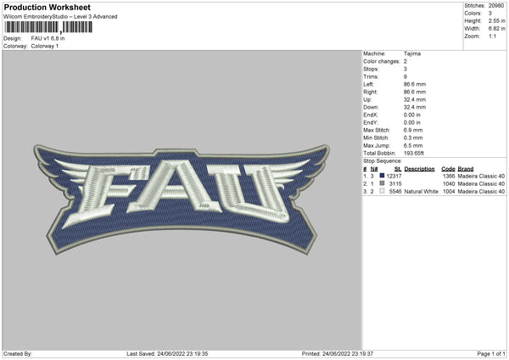Click stitch count '3115' in stop sequence
The height and width of the screenshot is (360, 509).
point(395,184)
